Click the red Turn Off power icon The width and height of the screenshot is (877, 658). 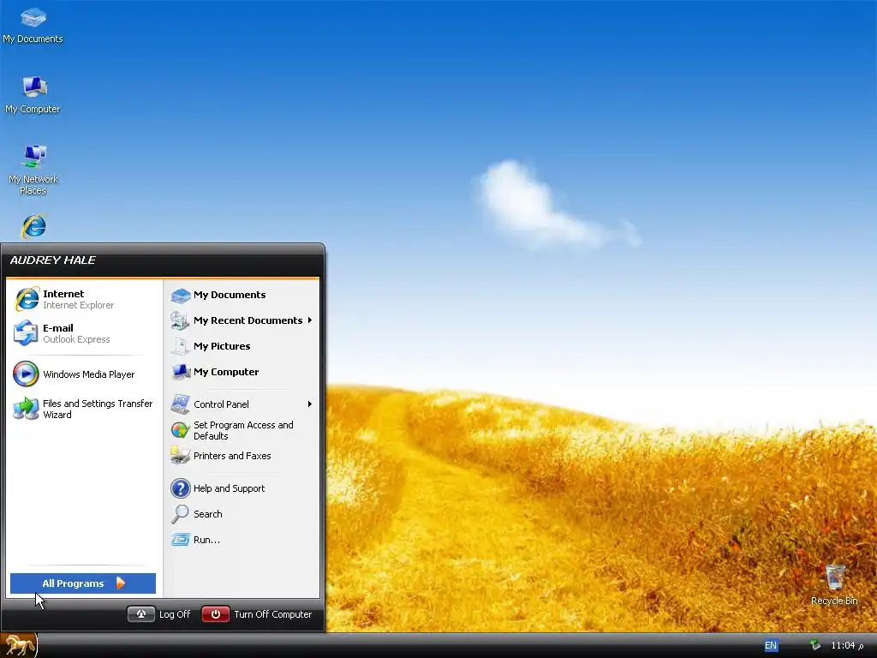tap(215, 614)
